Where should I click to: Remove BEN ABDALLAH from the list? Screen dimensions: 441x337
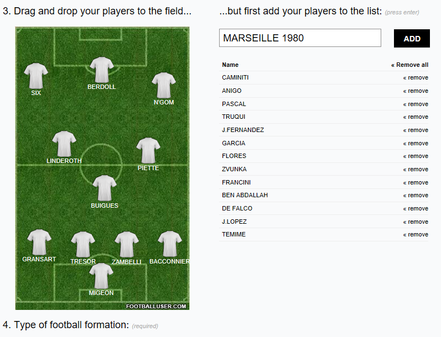(x=416, y=195)
